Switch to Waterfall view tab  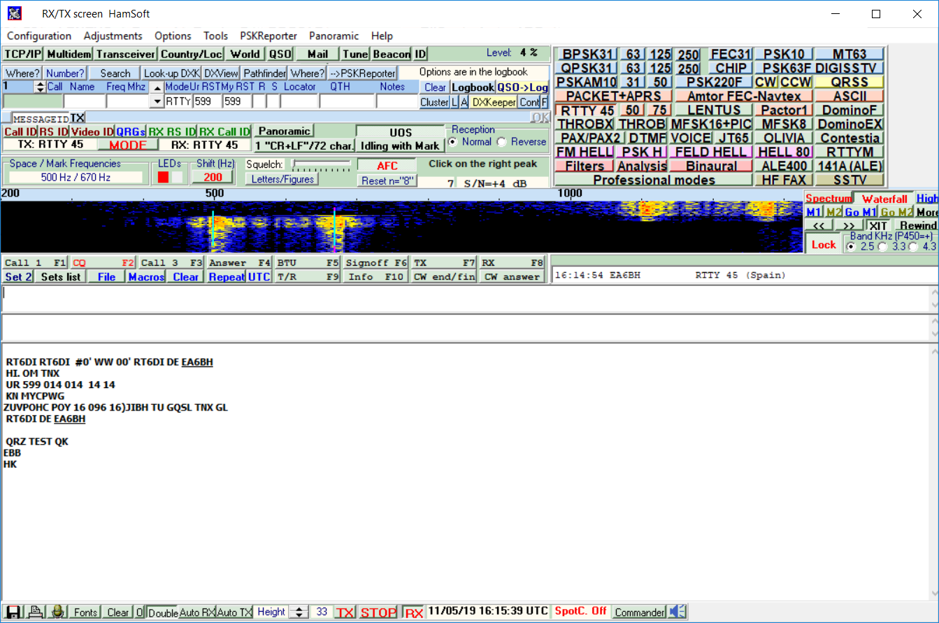[x=884, y=199]
